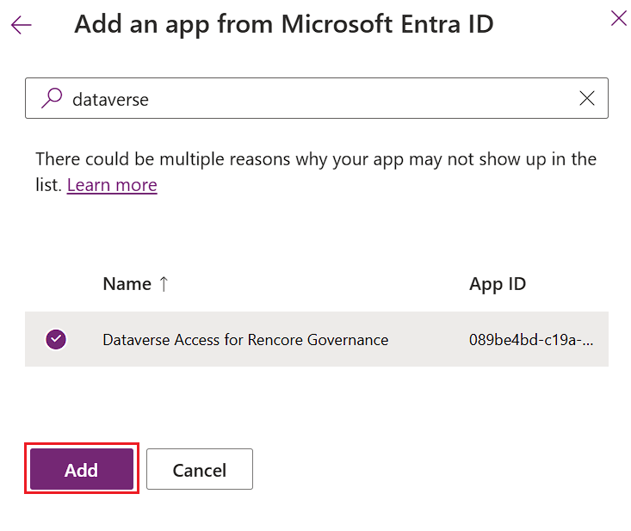Close the Add an app panel
This screenshot has height=531, width=631.
point(619,19)
